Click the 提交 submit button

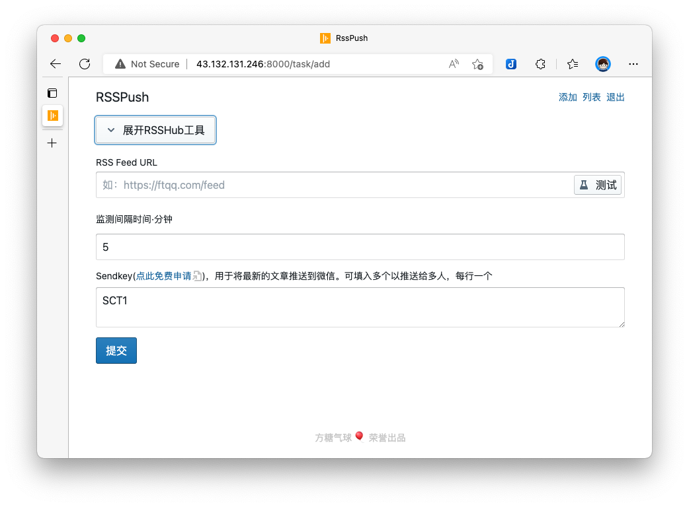(116, 351)
